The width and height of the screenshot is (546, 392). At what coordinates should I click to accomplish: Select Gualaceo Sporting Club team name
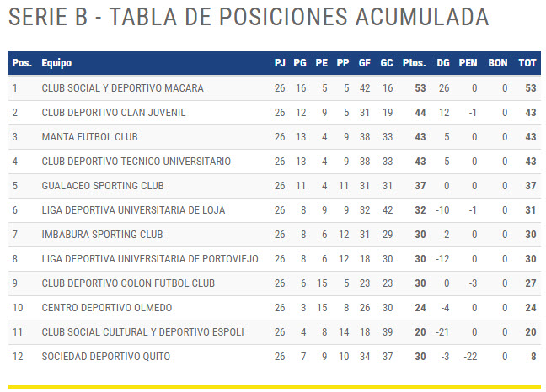tap(103, 186)
